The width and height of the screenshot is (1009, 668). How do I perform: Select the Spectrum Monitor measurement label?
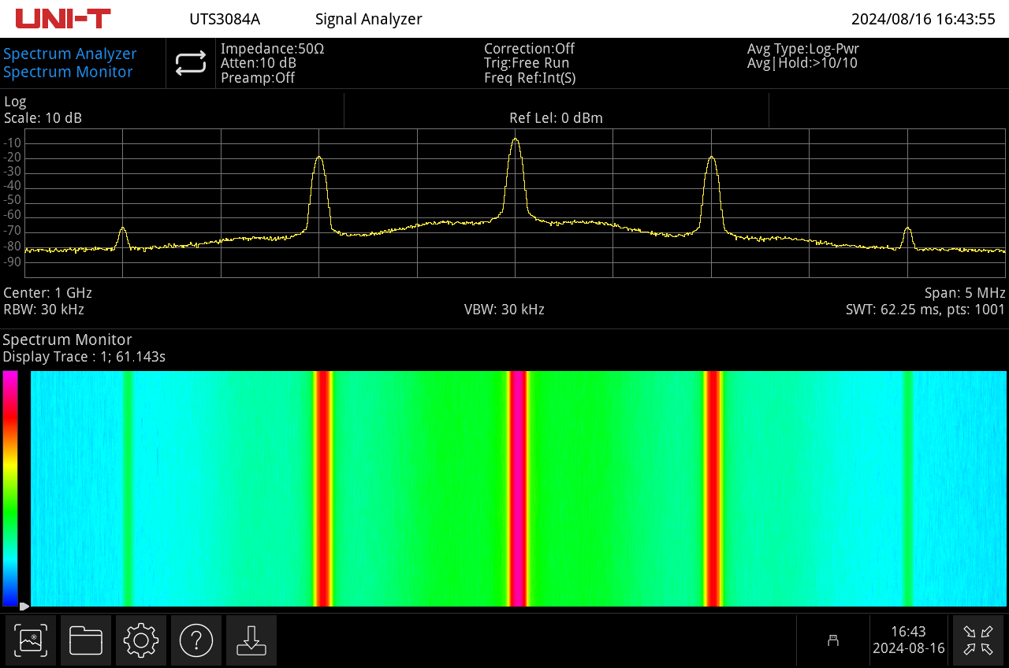point(68,72)
